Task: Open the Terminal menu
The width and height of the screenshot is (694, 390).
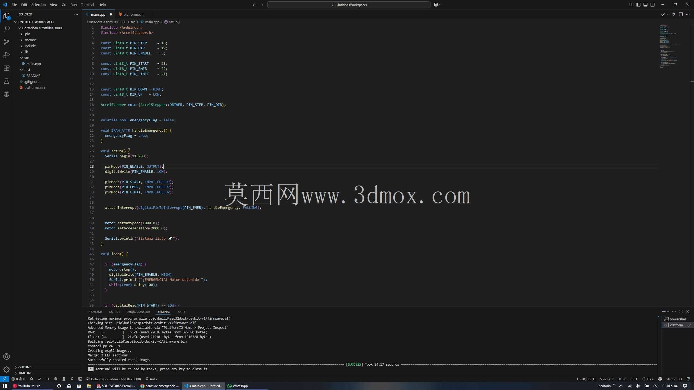Action: click(87, 5)
